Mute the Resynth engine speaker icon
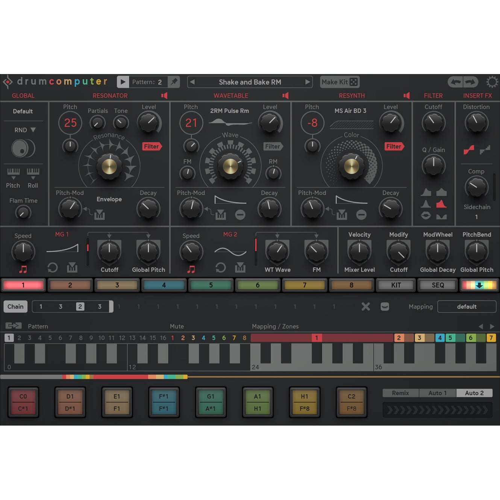The image size is (500, 500). click(406, 95)
